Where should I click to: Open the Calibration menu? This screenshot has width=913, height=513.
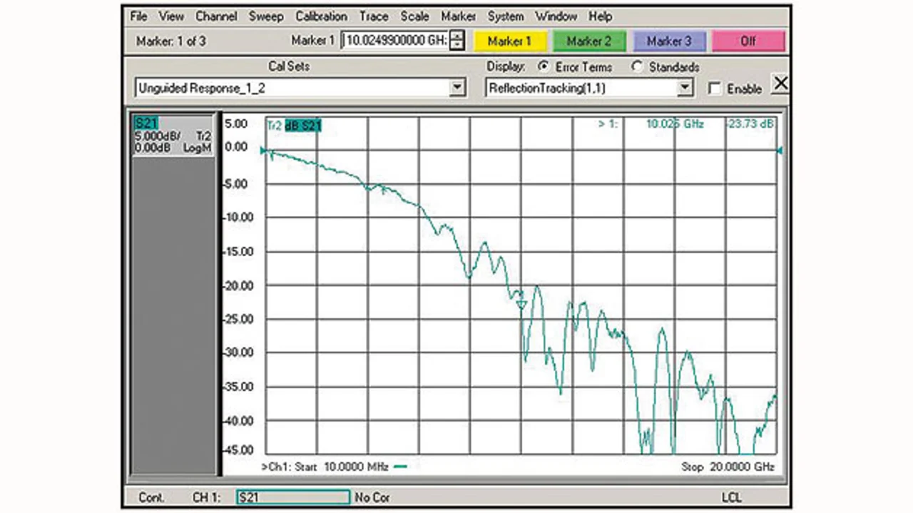321,16
